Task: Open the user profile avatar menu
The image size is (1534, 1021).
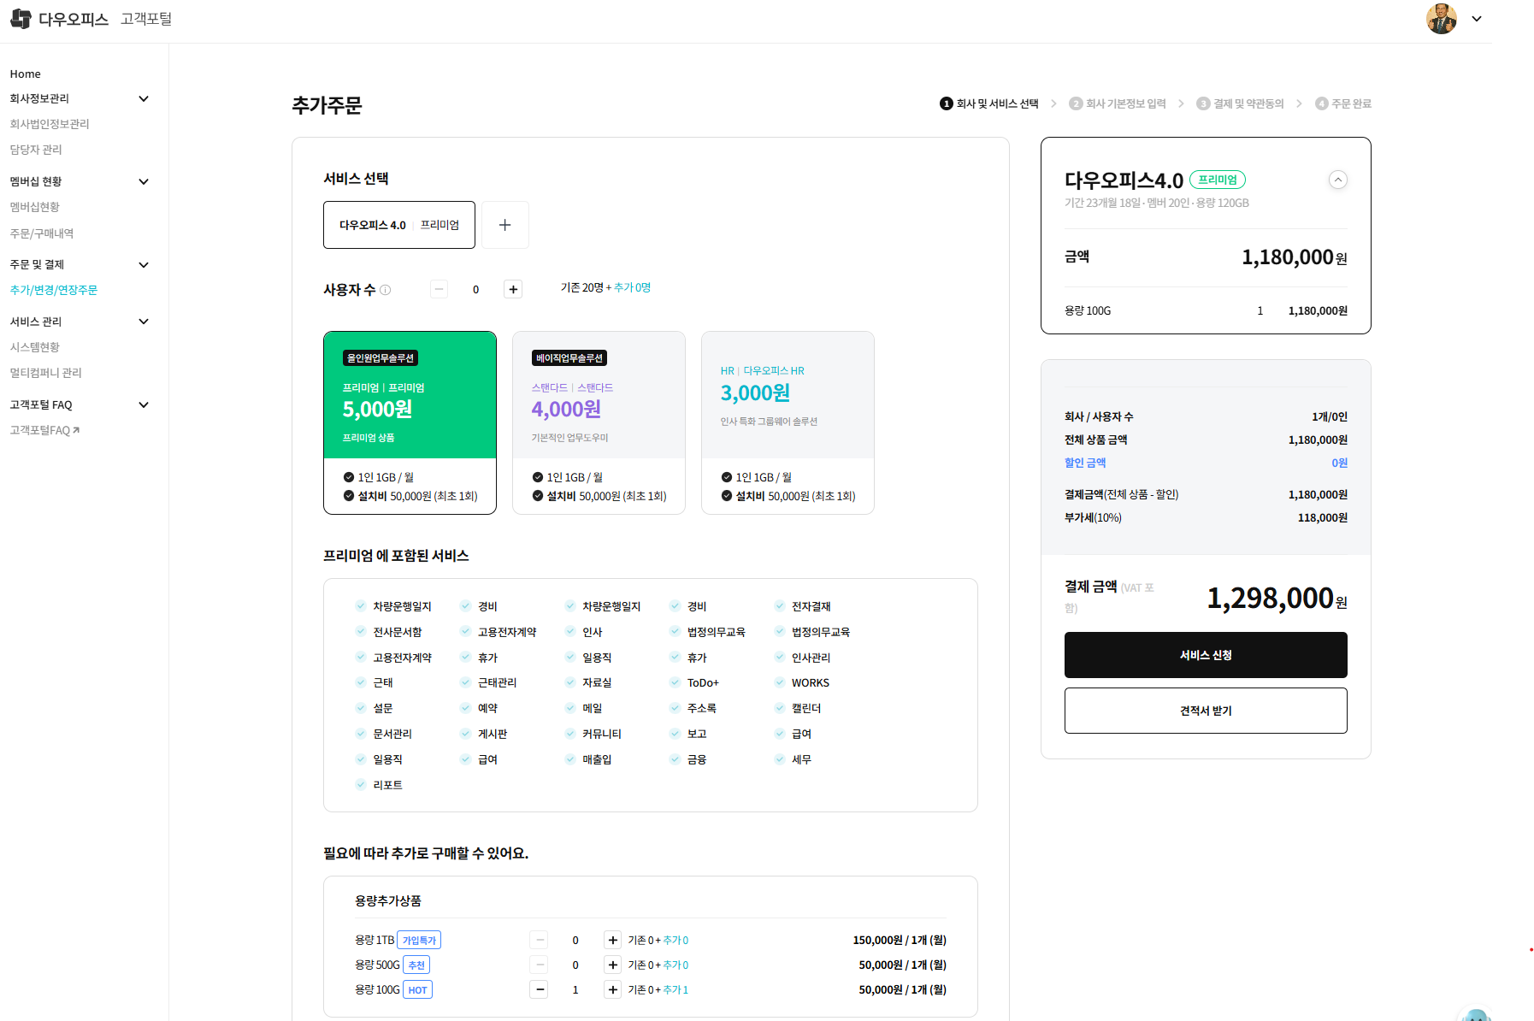Action: click(1442, 19)
